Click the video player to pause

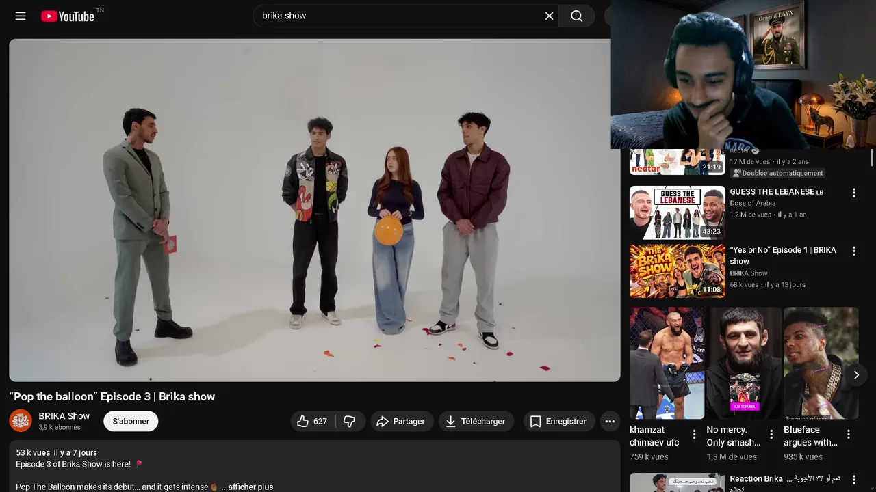[x=315, y=210]
